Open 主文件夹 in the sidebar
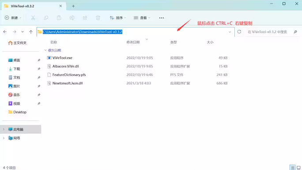The width and height of the screenshot is (302, 170). (17, 43)
